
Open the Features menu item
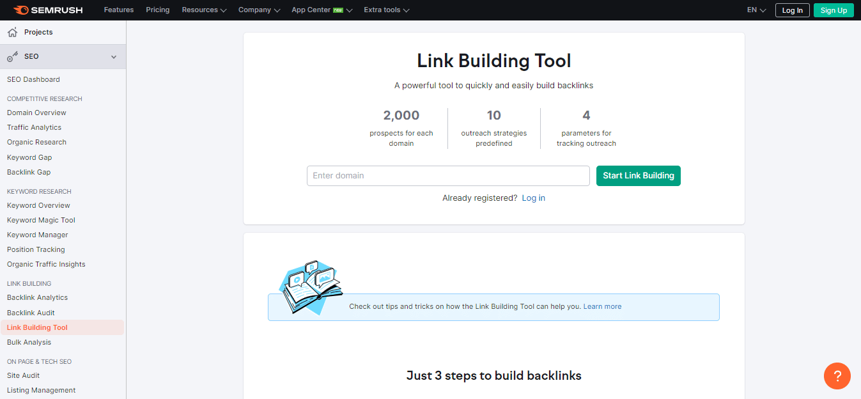click(119, 10)
